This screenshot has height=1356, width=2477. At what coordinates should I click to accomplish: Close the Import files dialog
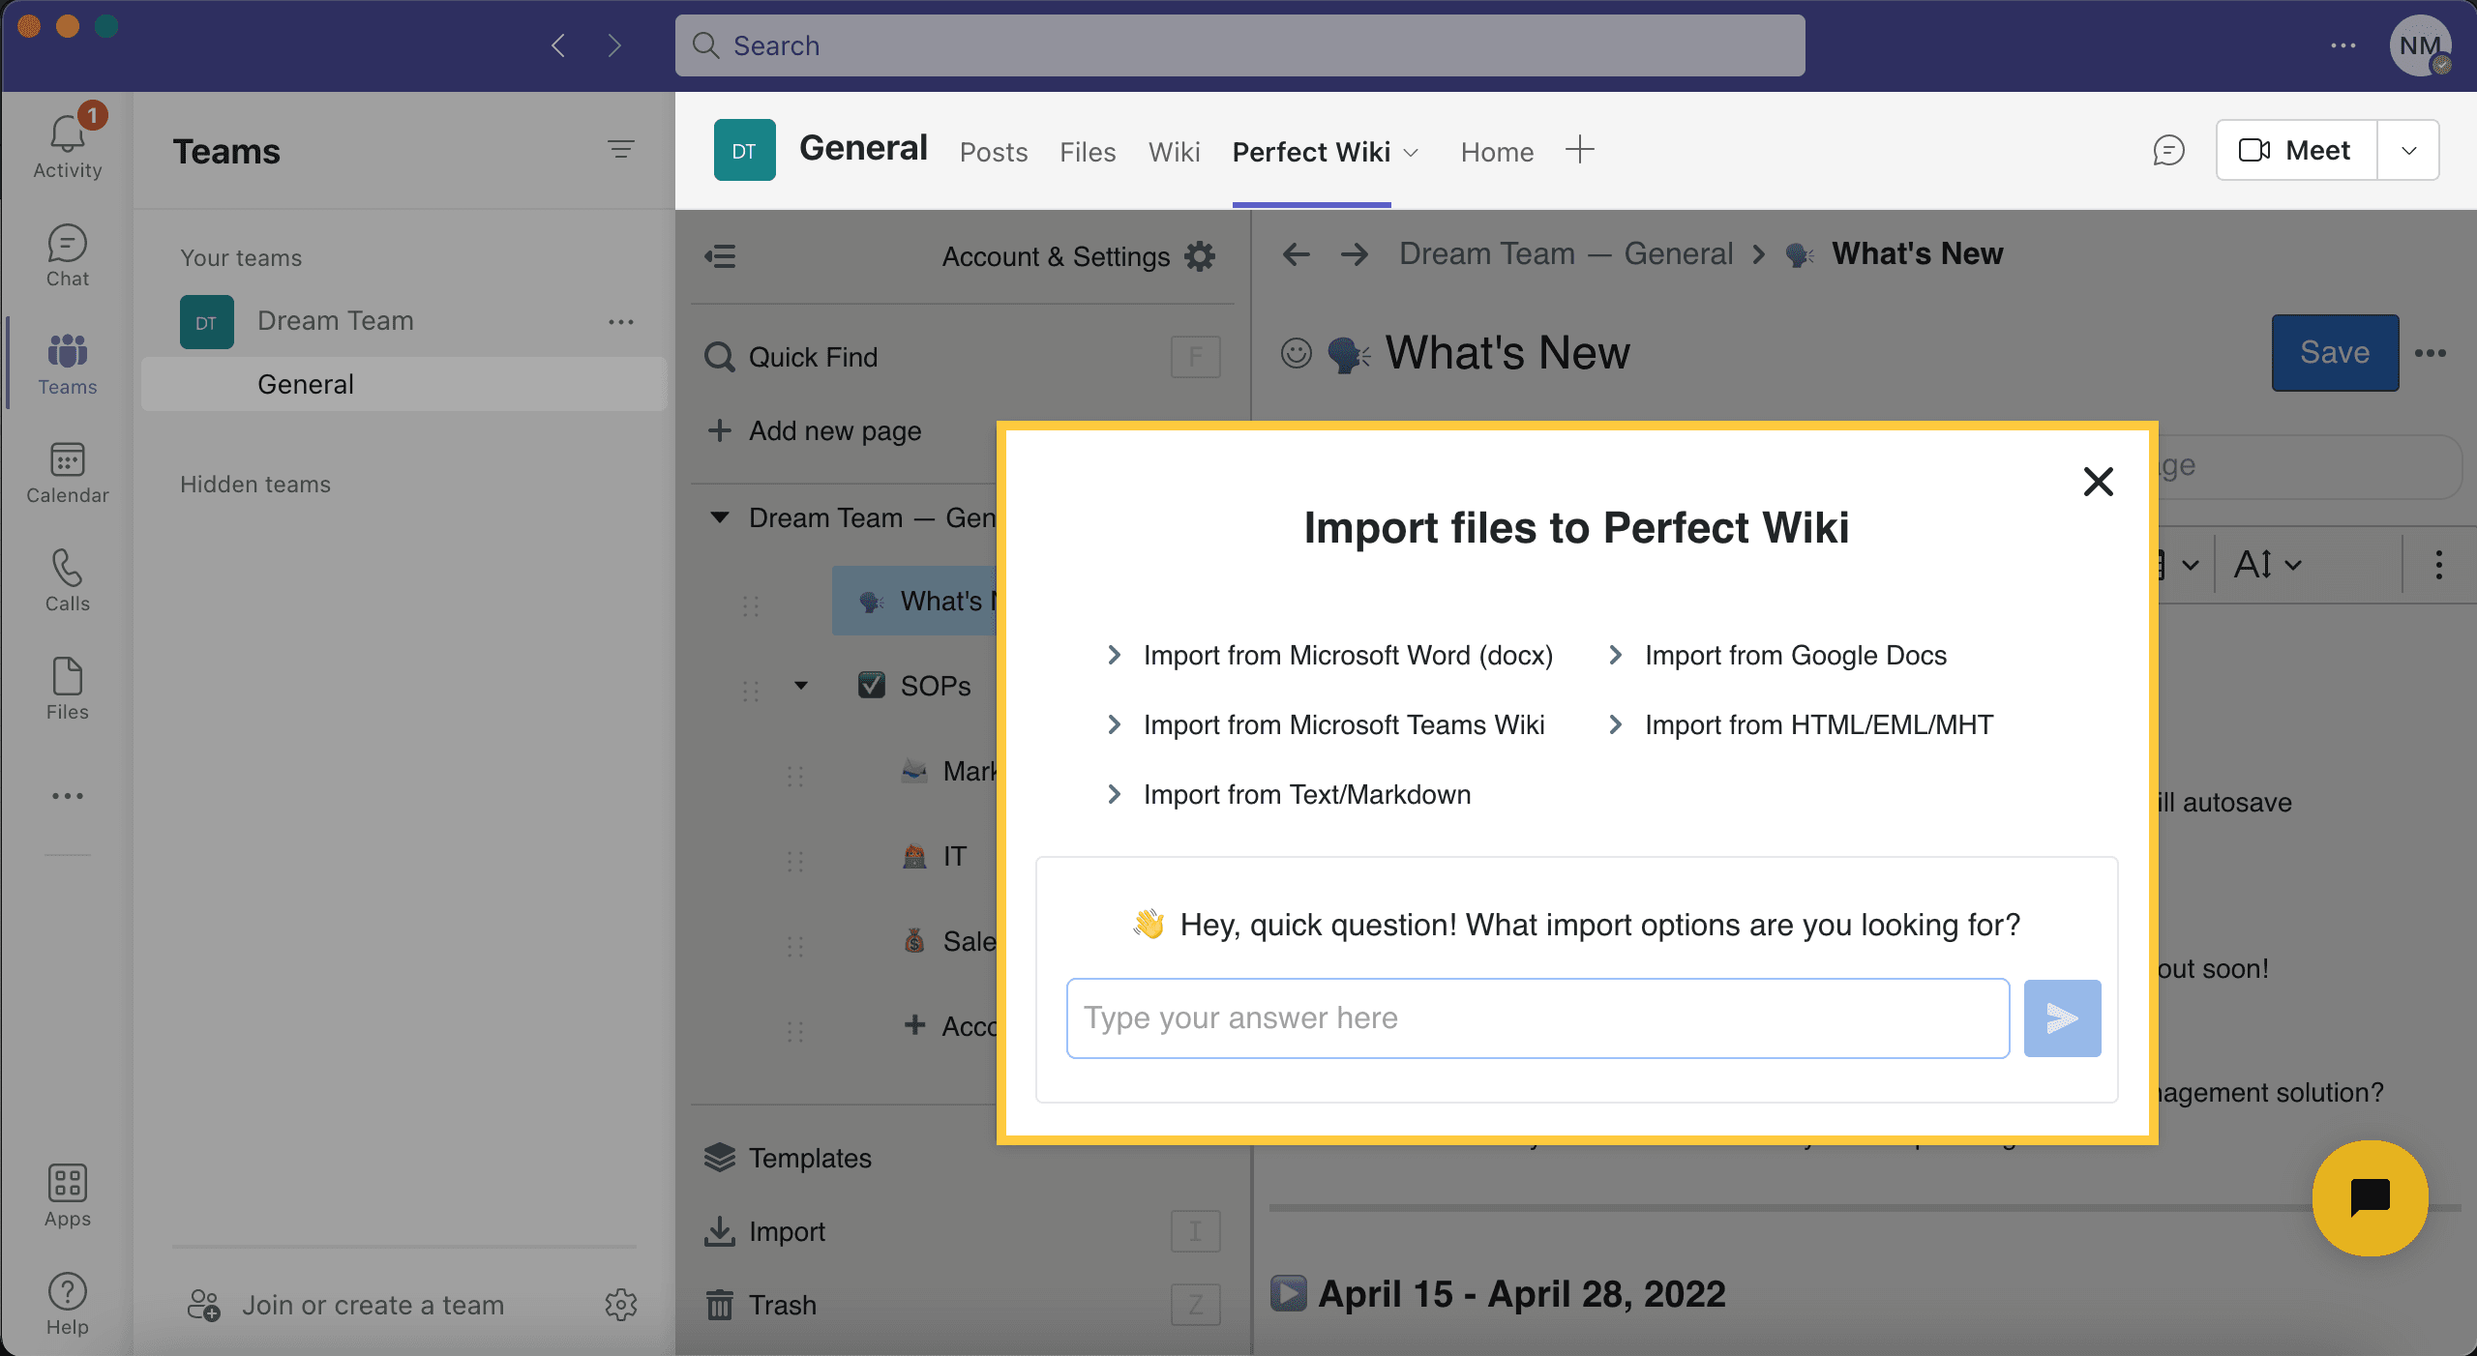[x=2098, y=481]
